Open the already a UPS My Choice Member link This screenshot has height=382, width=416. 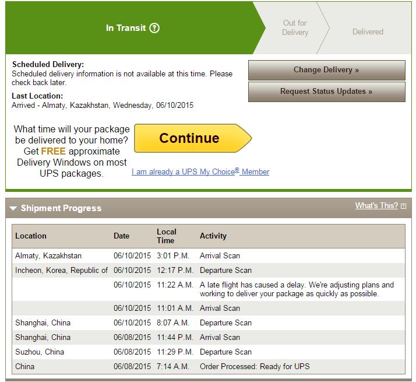pyautogui.click(x=200, y=172)
